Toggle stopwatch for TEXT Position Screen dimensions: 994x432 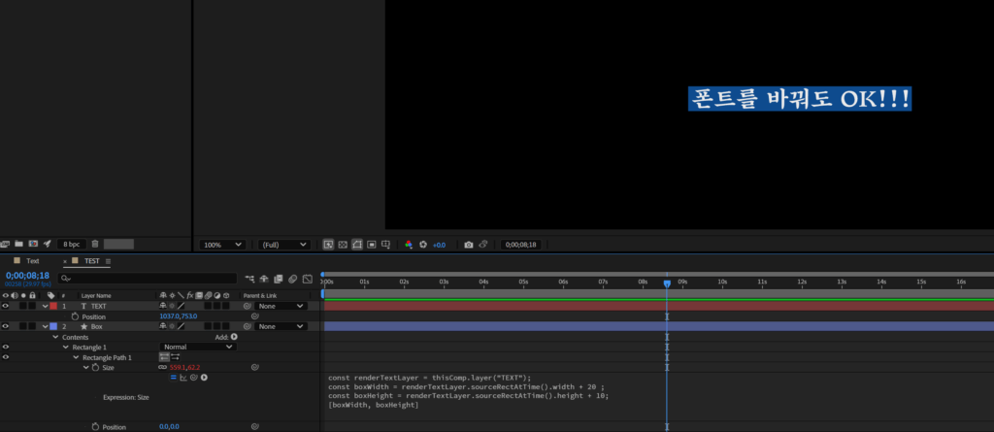(75, 316)
